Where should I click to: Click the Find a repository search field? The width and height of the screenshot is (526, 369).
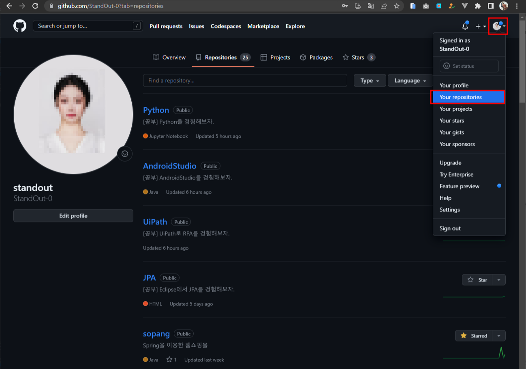pos(245,81)
